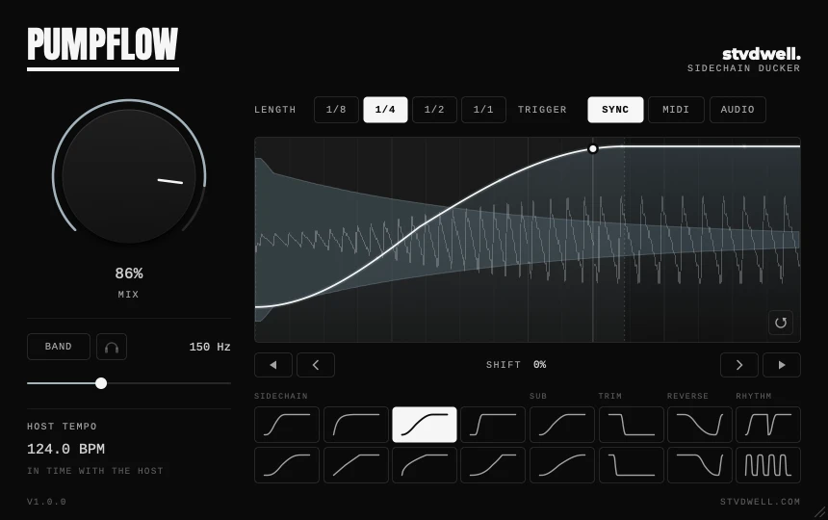Click the 150 Hz frequency value

pyautogui.click(x=210, y=347)
